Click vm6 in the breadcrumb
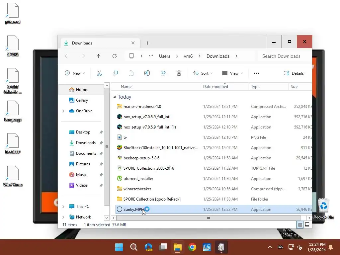This screenshot has height=255, width=340. (188, 56)
